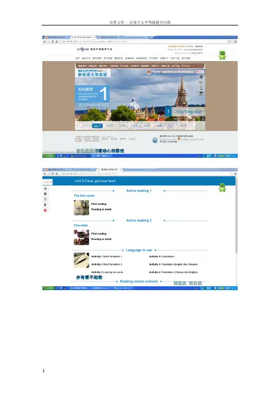
Task: Click the red sidebar icon
Action: tap(45, 210)
